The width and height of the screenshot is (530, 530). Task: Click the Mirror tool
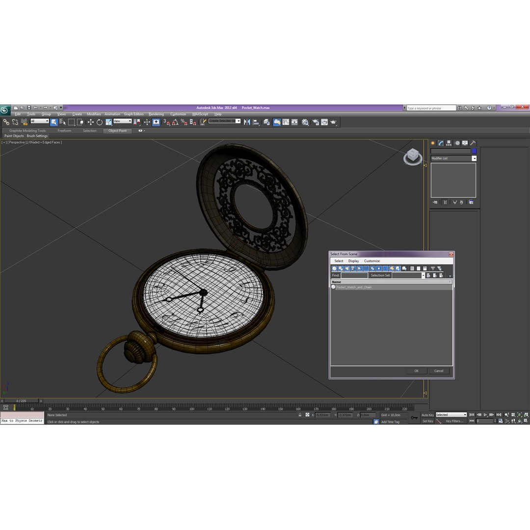[247, 122]
